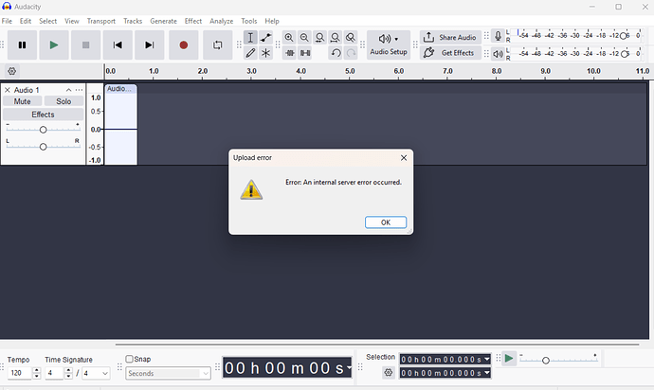
Task: Open Effects for Audio 1 track
Action: coord(43,115)
